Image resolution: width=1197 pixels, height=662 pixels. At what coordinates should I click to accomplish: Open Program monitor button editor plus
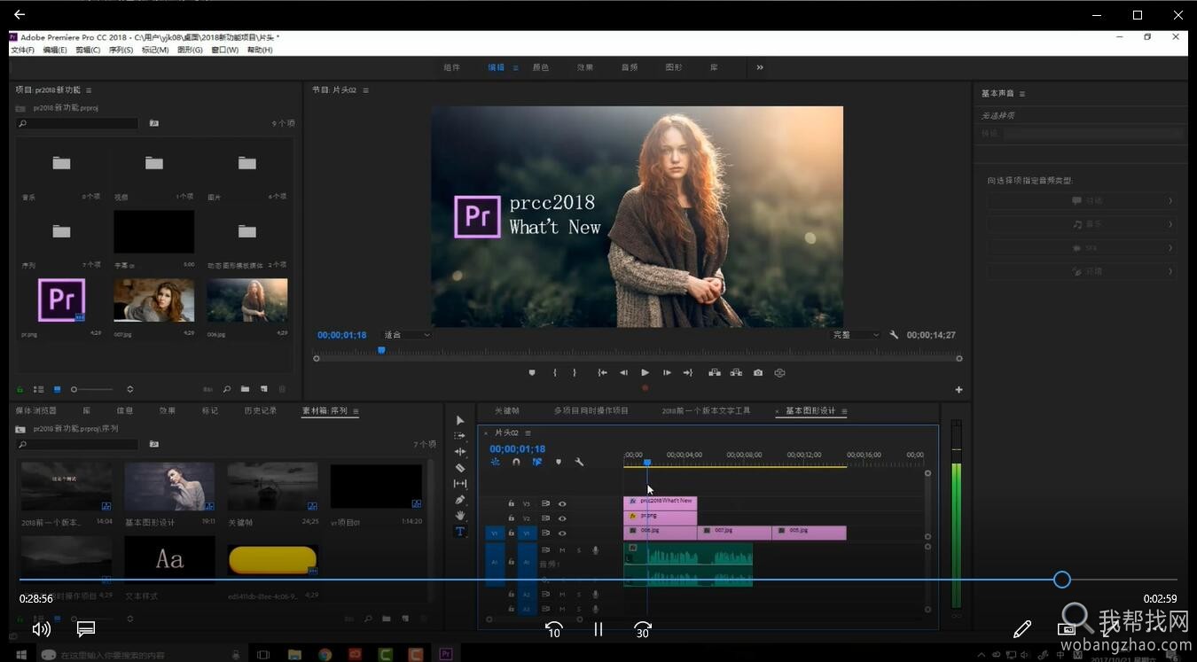tap(958, 390)
